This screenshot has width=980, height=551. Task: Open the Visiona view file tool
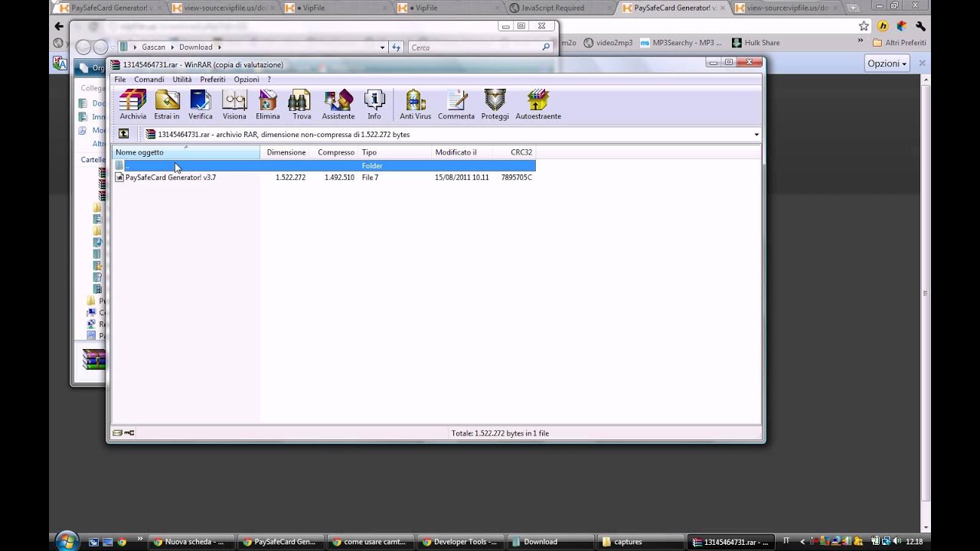click(234, 105)
